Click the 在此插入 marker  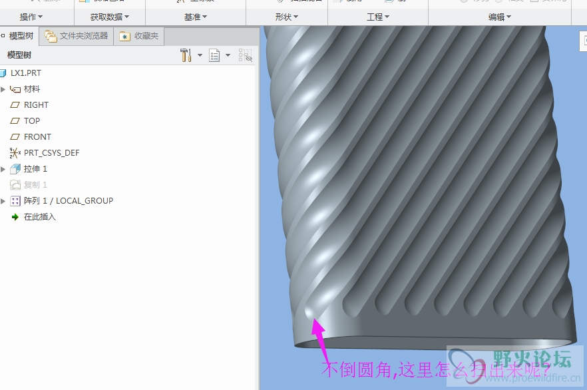tap(40, 217)
